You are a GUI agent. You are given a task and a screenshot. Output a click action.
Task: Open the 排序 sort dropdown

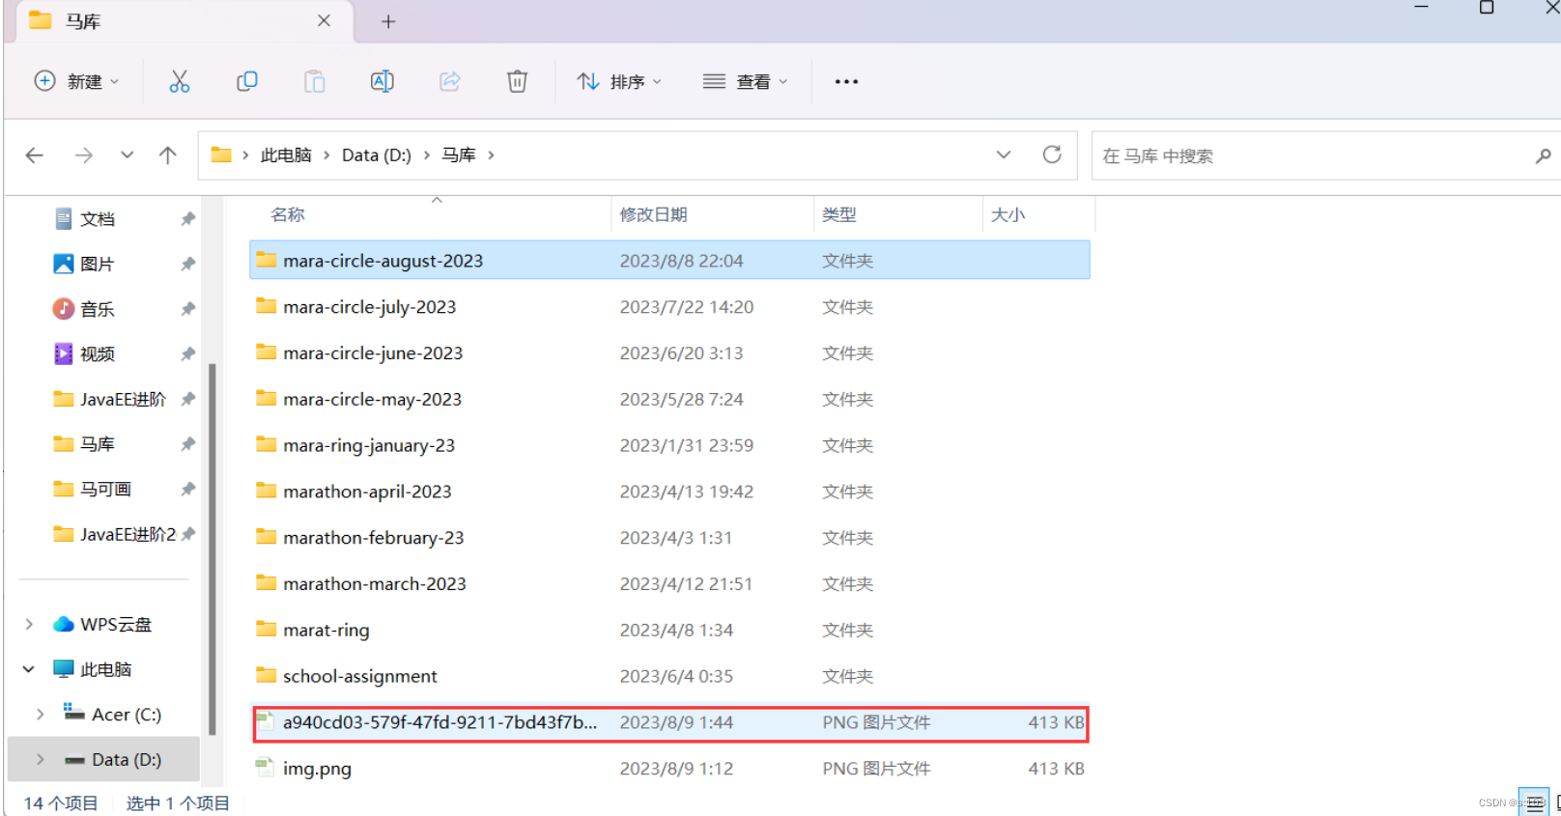[x=619, y=81]
